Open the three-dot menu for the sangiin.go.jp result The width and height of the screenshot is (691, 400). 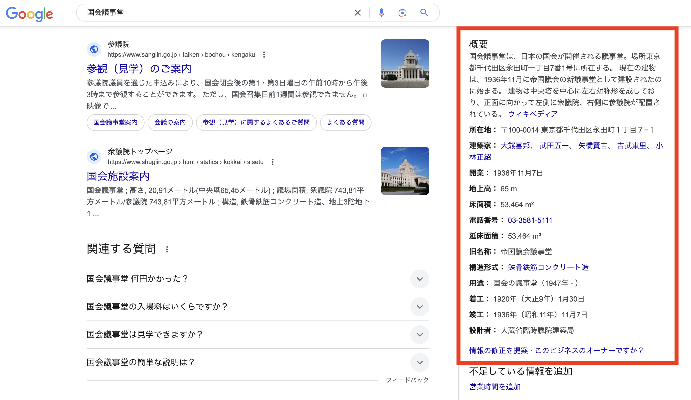[x=264, y=55]
